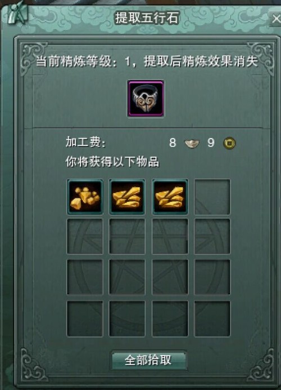Click the 当前精炼等级 notice text

point(147,61)
